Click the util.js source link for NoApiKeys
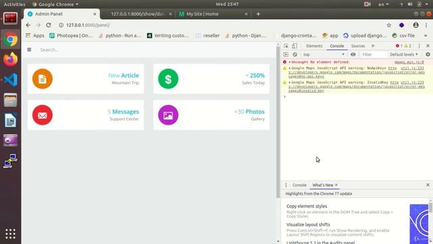 tap(412, 68)
